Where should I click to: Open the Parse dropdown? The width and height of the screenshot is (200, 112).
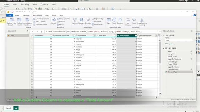coord(60,24)
